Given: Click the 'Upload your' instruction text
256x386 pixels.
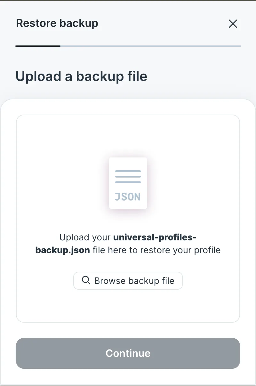Looking at the screenshot, I should (85, 238).
